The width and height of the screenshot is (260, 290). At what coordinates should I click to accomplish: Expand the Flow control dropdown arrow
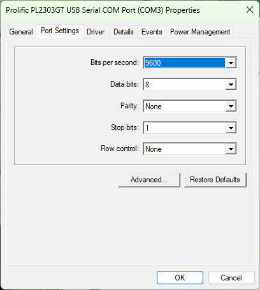click(231, 149)
